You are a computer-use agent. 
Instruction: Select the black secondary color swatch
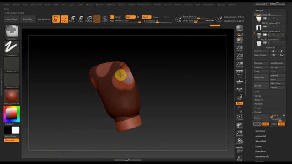point(8,130)
